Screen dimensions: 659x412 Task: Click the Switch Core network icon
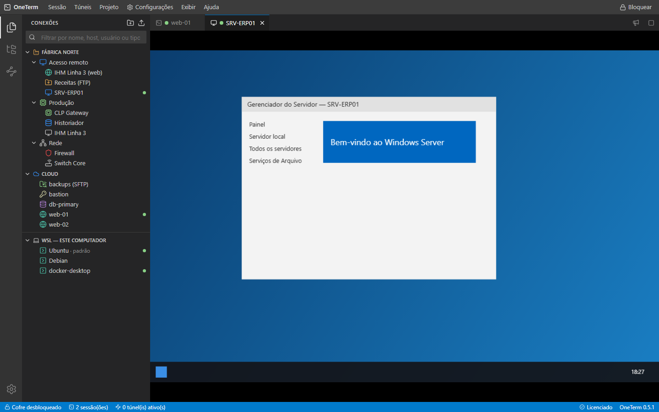pos(49,163)
